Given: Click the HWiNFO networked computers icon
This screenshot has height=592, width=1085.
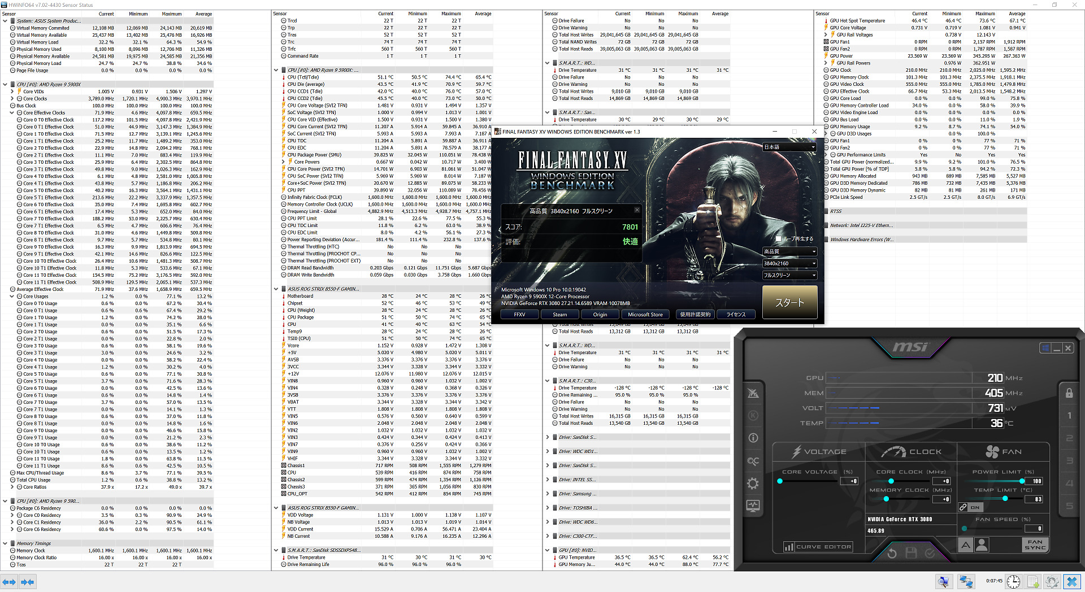Looking at the screenshot, I should [966, 581].
